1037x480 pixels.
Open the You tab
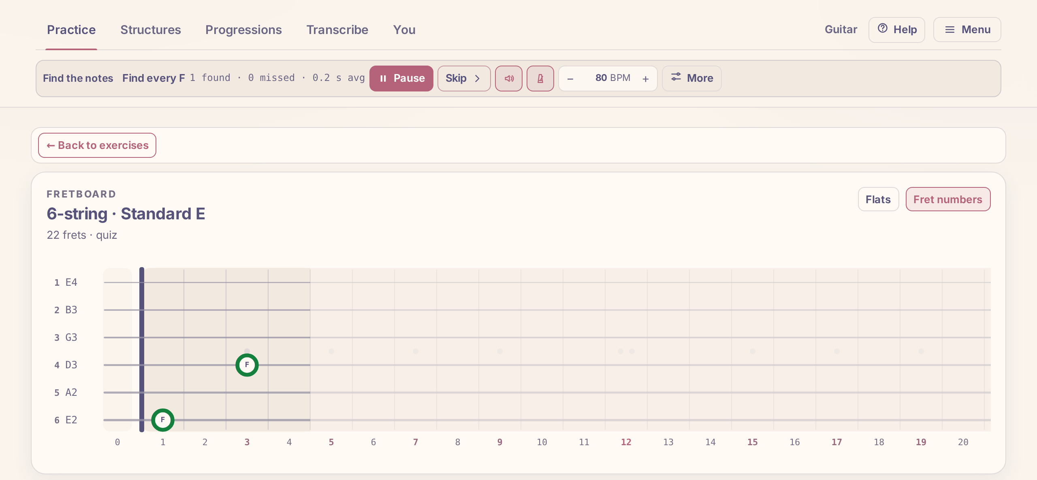pyautogui.click(x=404, y=30)
